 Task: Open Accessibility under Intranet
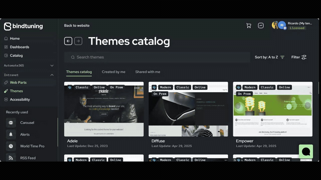click(x=20, y=99)
